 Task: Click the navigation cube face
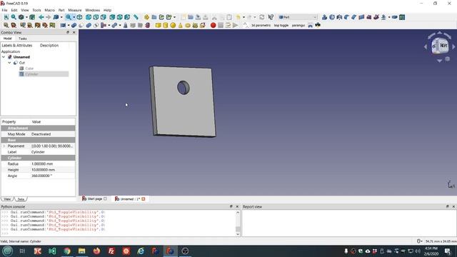pyautogui.click(x=443, y=46)
